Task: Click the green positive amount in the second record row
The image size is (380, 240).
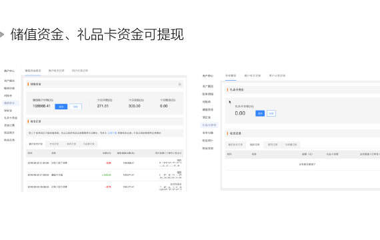Action: click(x=107, y=175)
